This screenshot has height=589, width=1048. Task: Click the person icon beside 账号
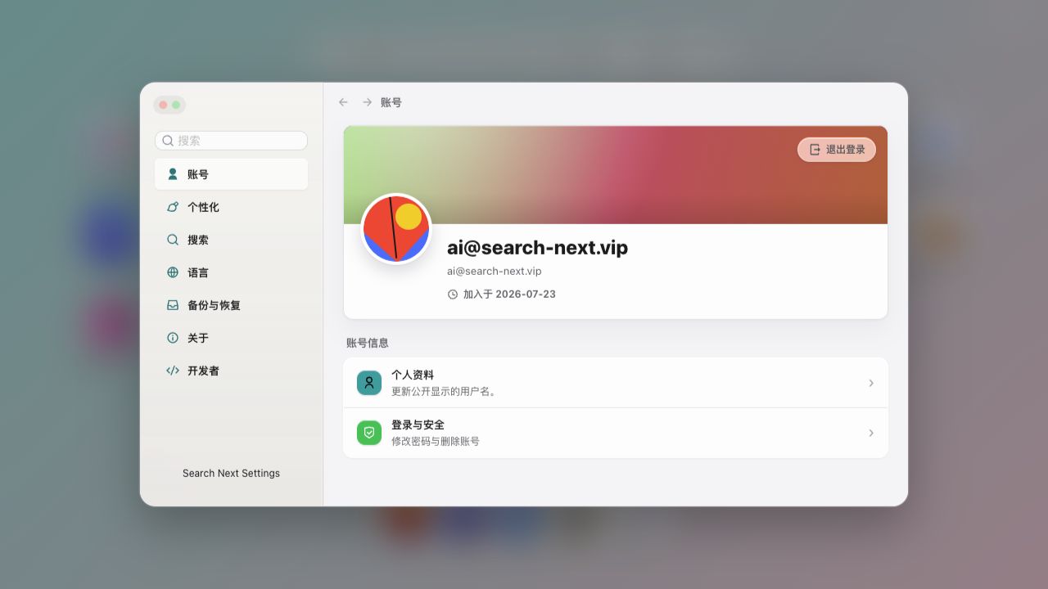tap(173, 174)
